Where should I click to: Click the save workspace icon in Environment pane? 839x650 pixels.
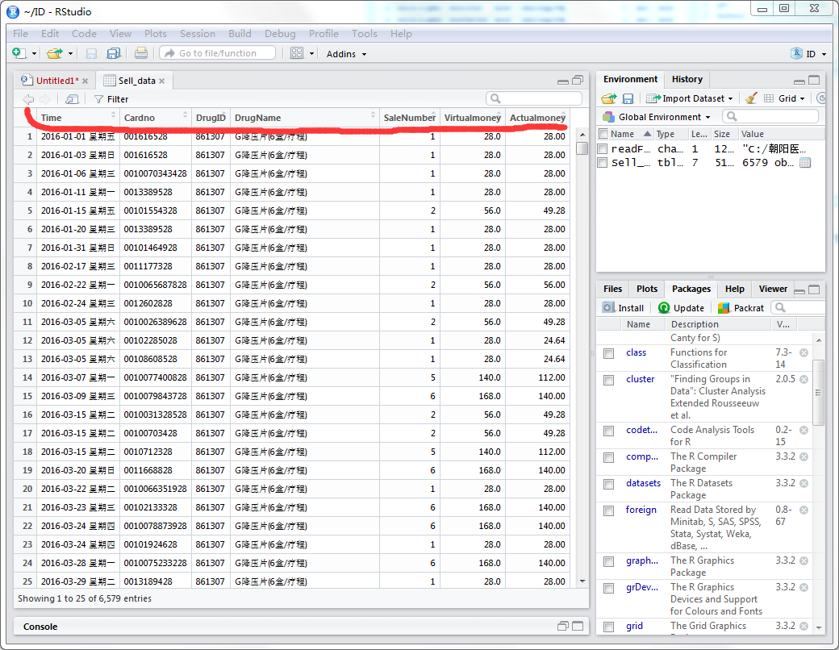click(x=628, y=98)
